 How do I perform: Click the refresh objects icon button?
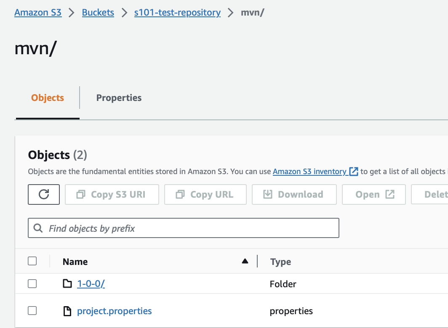[44, 194]
